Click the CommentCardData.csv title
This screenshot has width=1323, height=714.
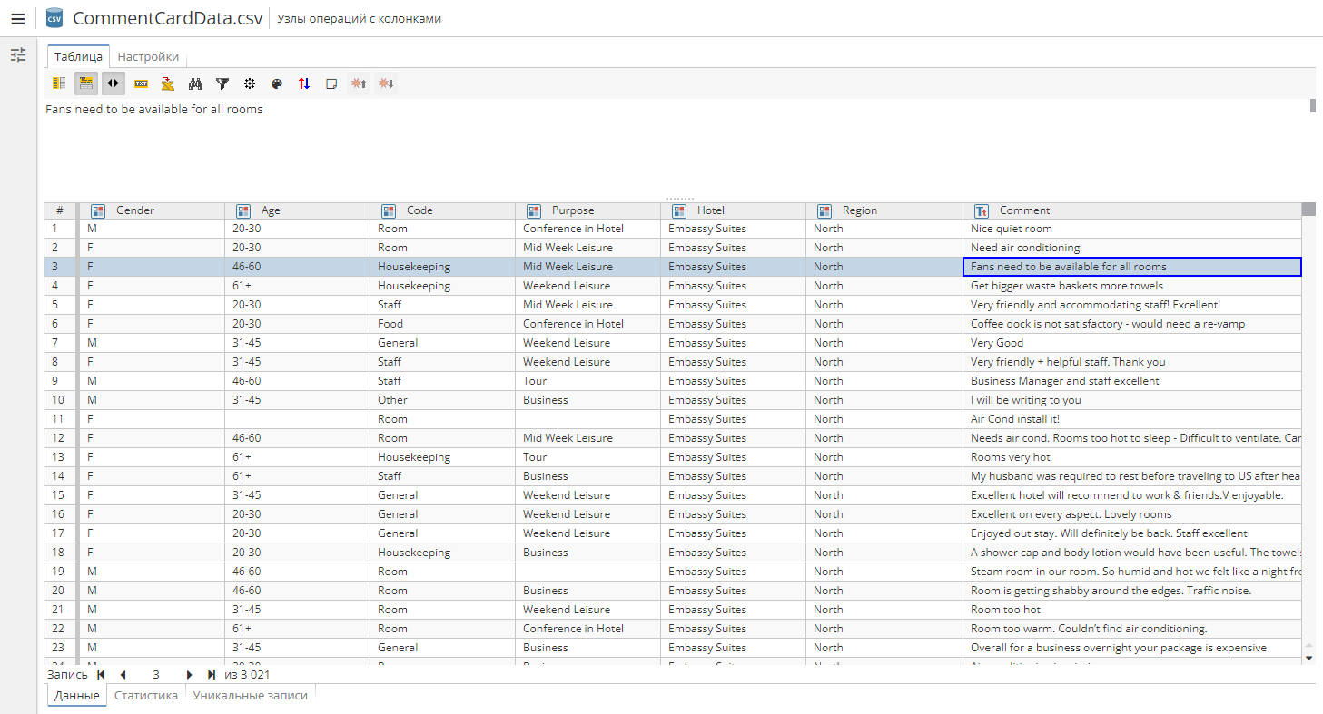coord(168,18)
